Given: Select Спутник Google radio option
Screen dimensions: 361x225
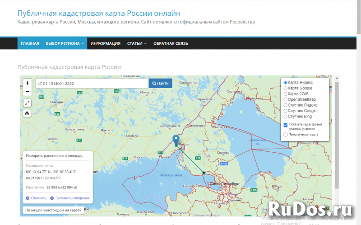Looking at the screenshot, I should pos(285,111).
